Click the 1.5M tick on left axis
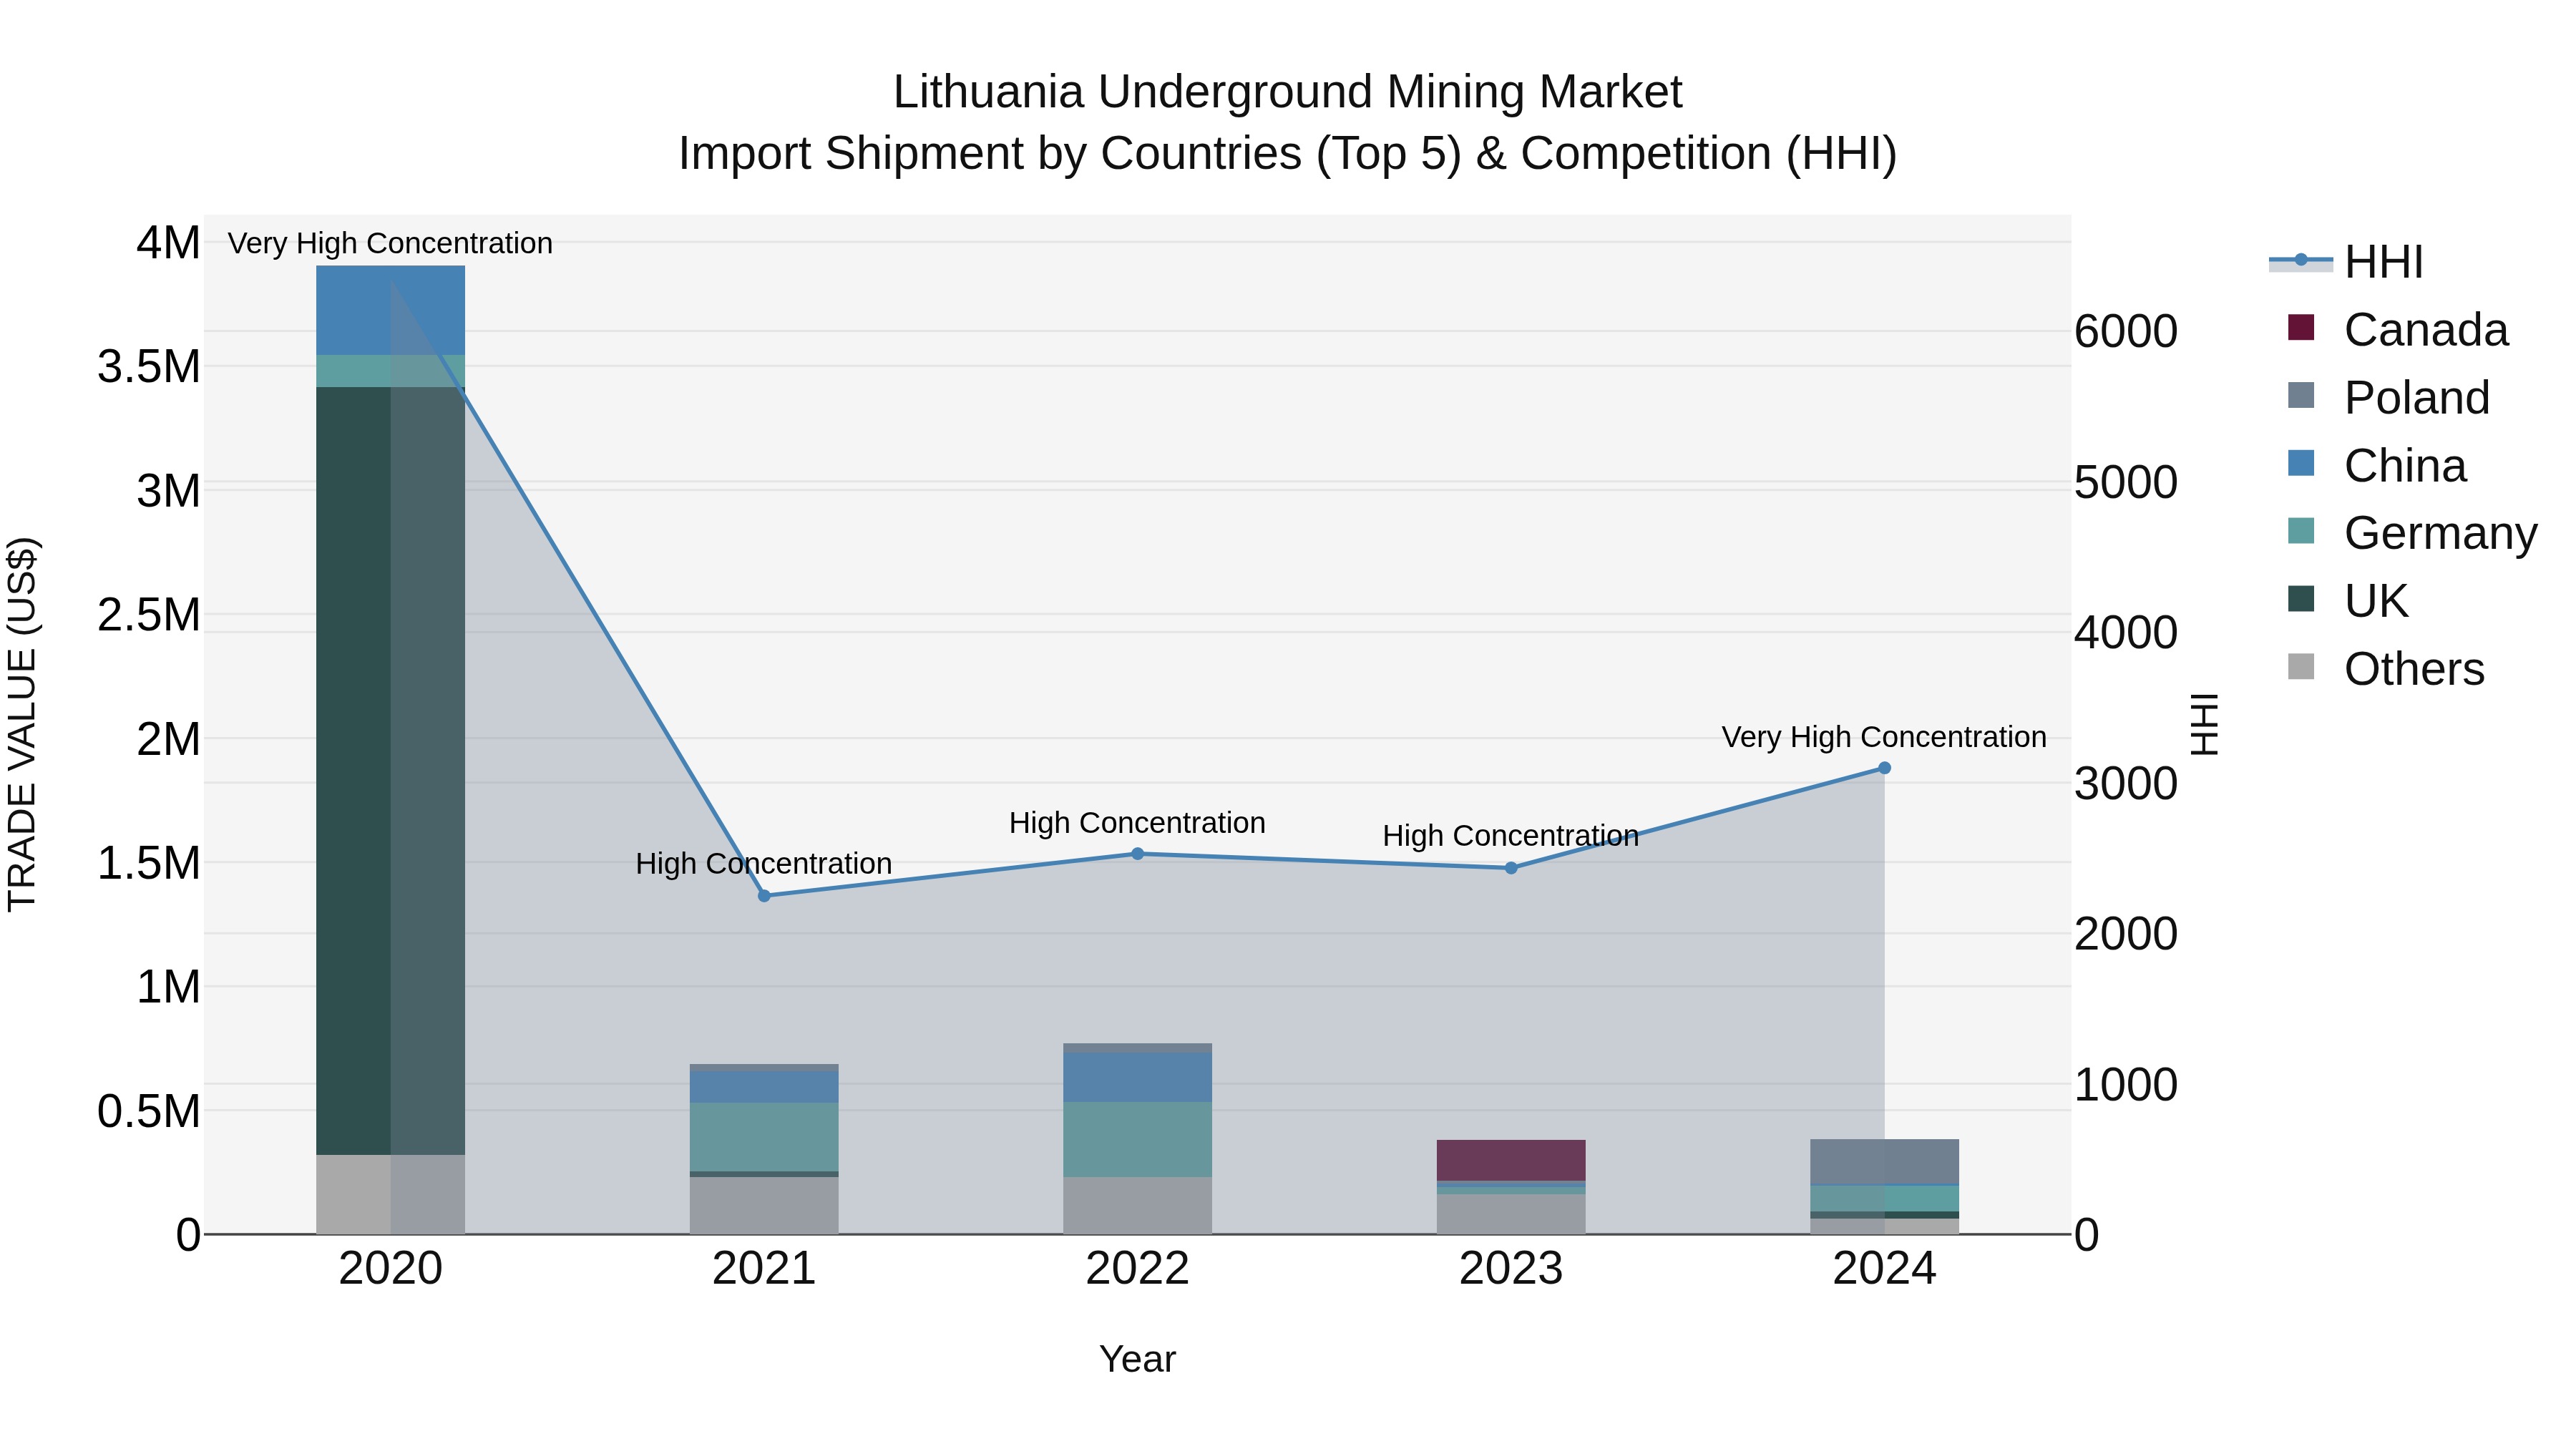This screenshot has height=1449, width=2576. [x=149, y=863]
